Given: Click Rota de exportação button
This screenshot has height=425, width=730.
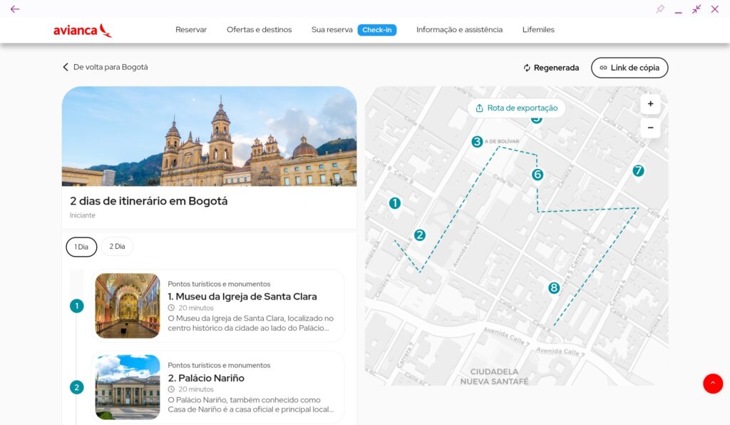Looking at the screenshot, I should tap(517, 108).
